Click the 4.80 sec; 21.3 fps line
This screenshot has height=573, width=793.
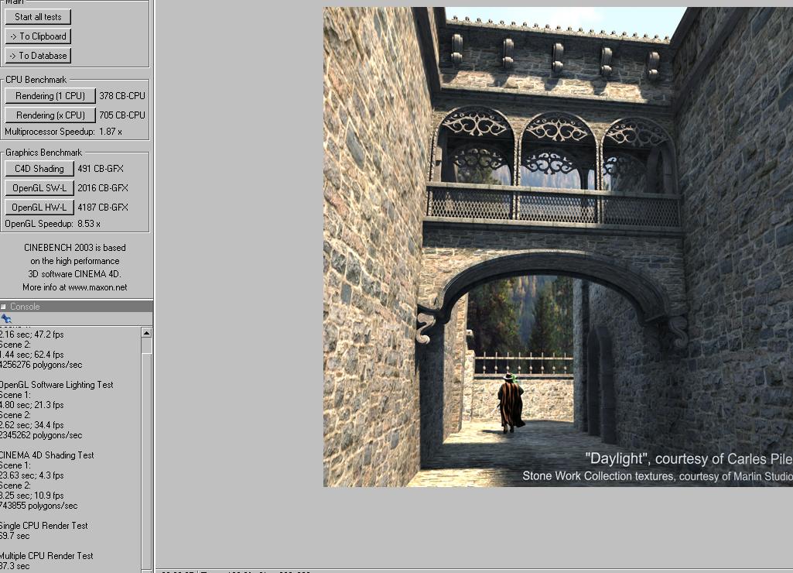[32, 405]
